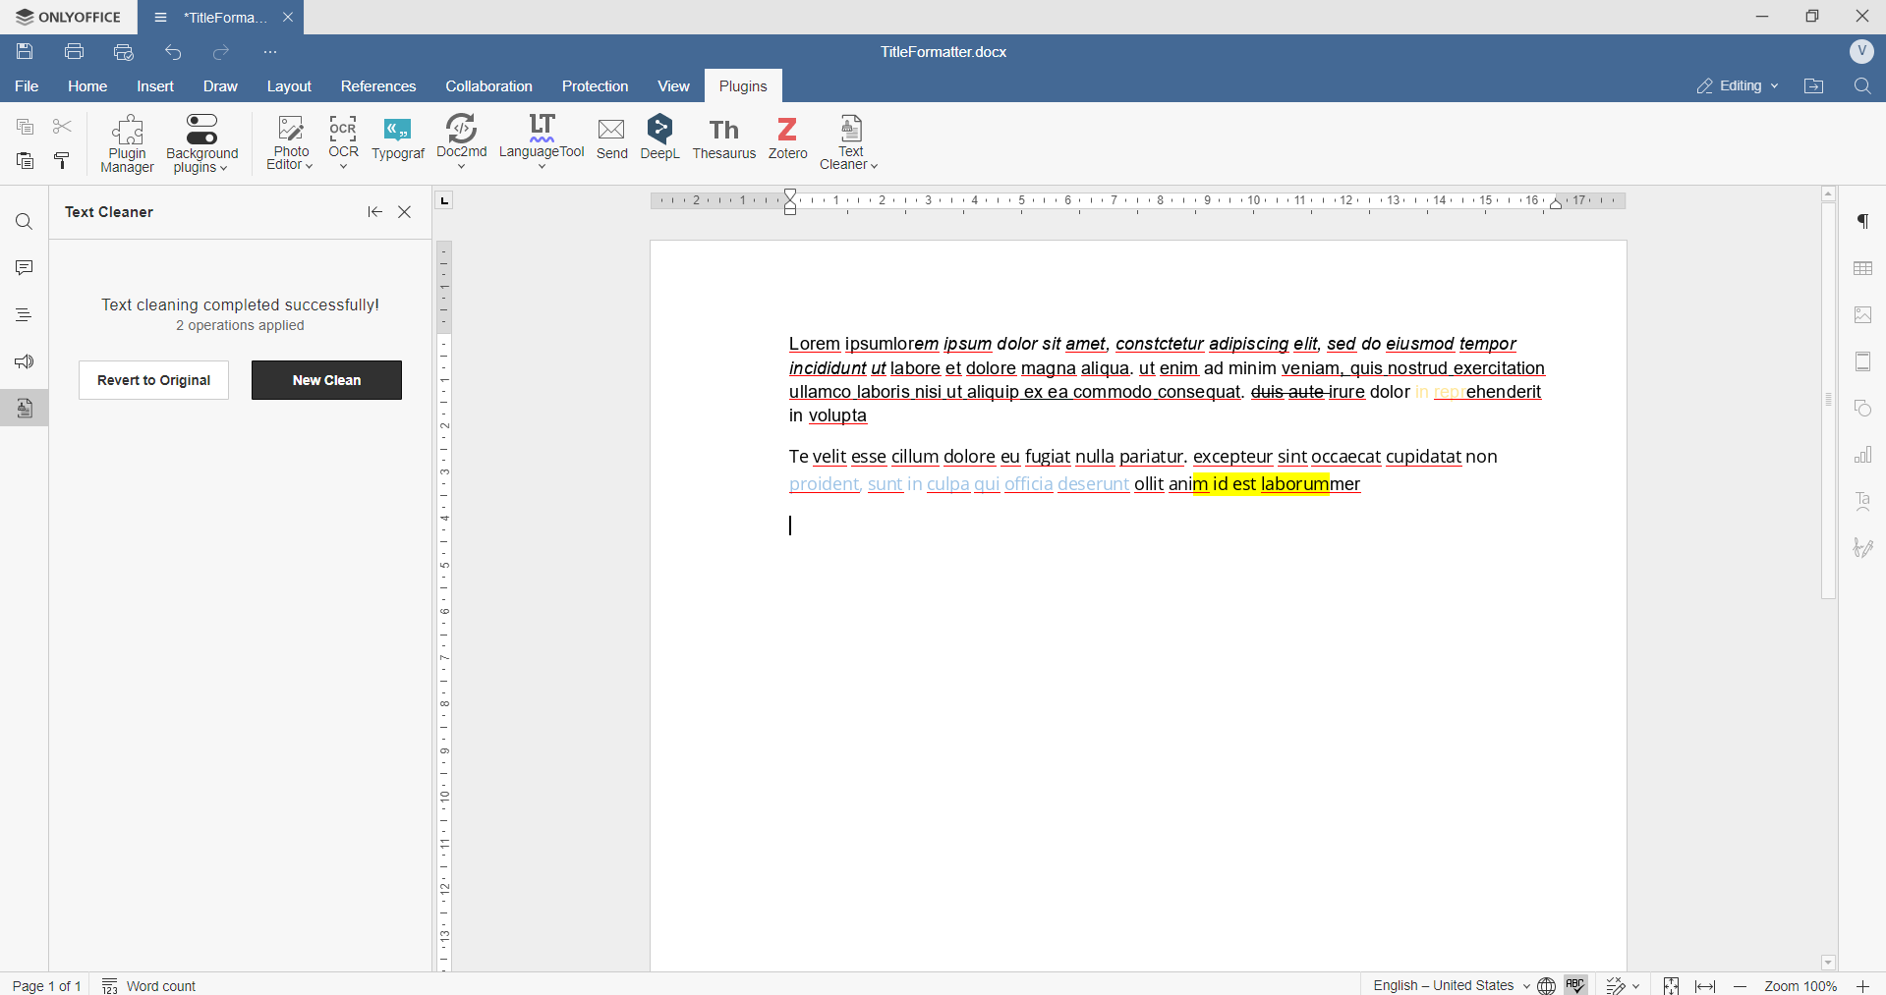Click the zoom out minus button

[1741, 986]
